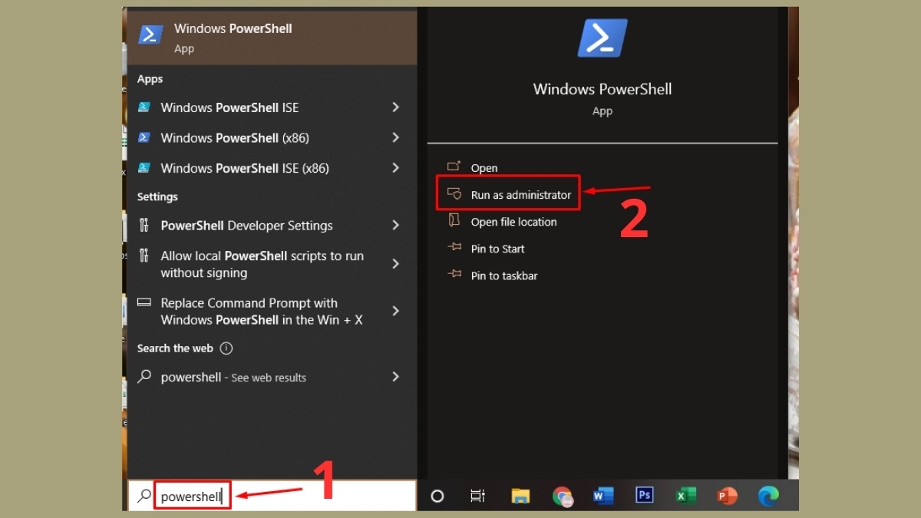The height and width of the screenshot is (518, 921).
Task: Click the web search magnifier icon beside powershell
Action: pos(144,377)
